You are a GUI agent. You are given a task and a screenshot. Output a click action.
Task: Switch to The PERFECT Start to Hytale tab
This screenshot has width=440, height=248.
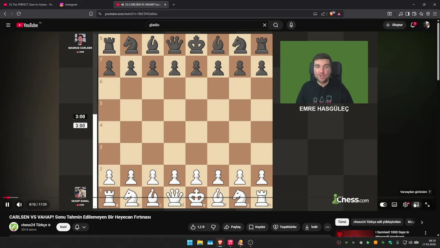28,4
